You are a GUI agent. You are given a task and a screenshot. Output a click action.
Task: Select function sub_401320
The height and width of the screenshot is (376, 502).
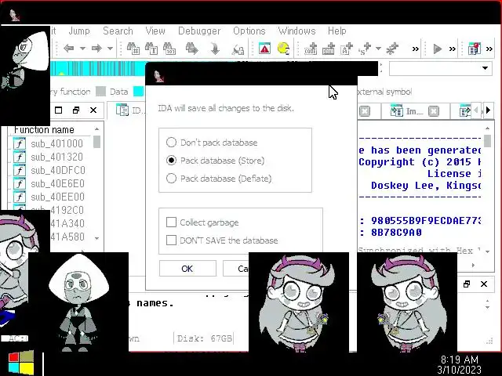click(56, 157)
